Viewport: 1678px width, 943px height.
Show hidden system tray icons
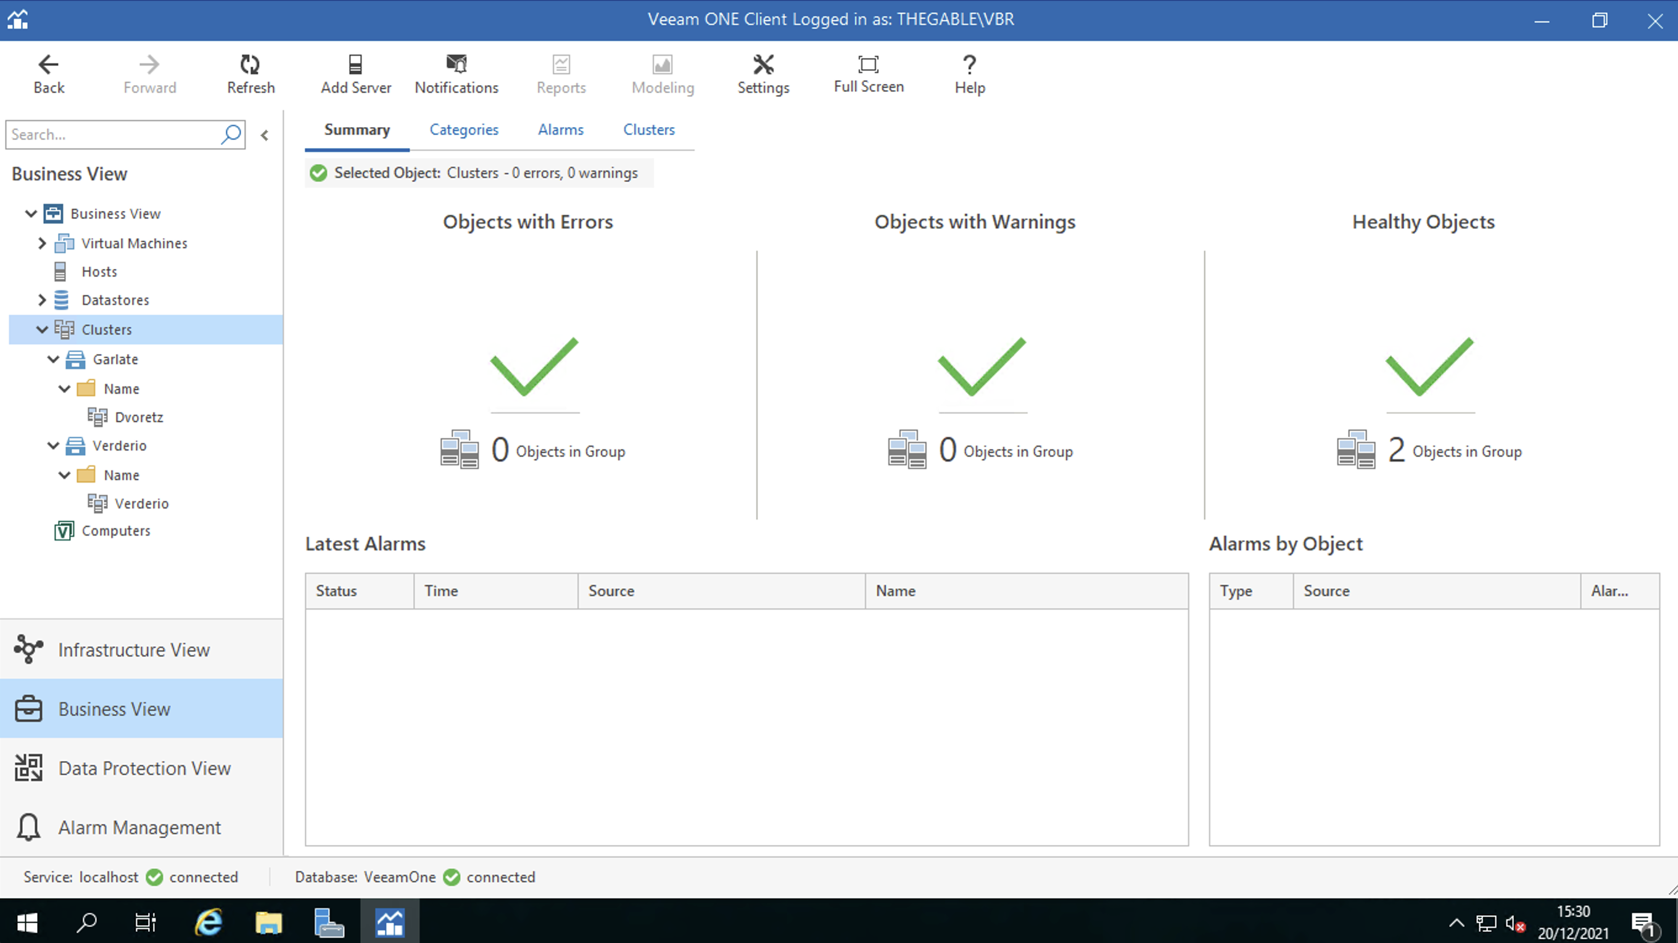[1457, 922]
